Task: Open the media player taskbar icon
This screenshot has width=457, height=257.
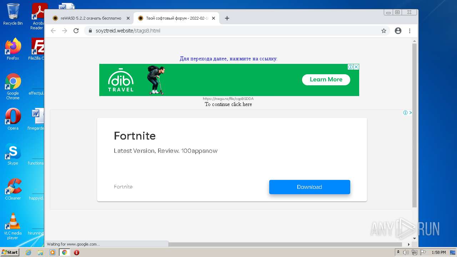Action: [x=52, y=252]
